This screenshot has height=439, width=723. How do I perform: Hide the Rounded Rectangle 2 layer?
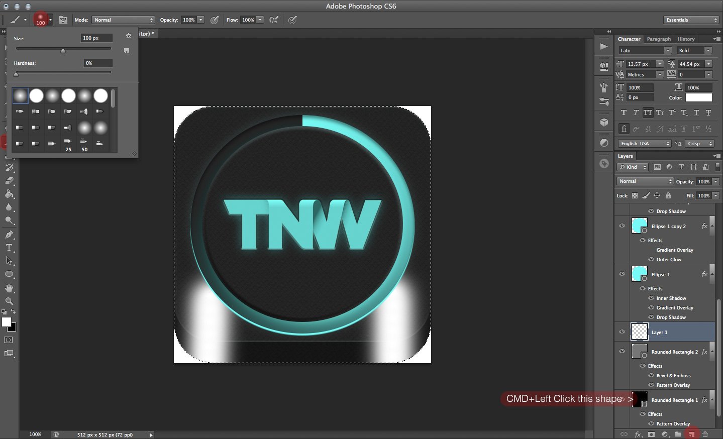(622, 352)
